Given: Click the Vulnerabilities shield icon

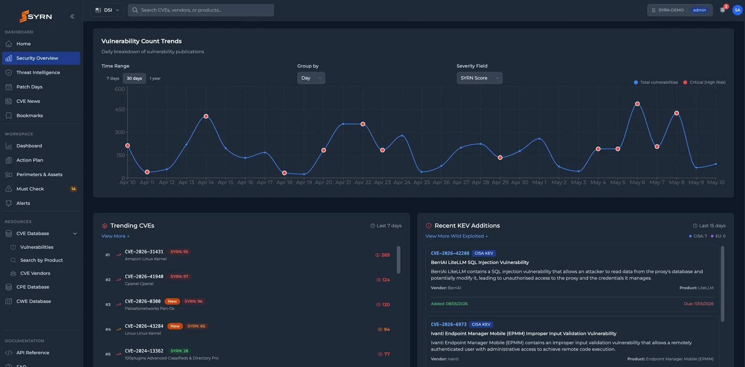Looking at the screenshot, I should click(x=13, y=247).
